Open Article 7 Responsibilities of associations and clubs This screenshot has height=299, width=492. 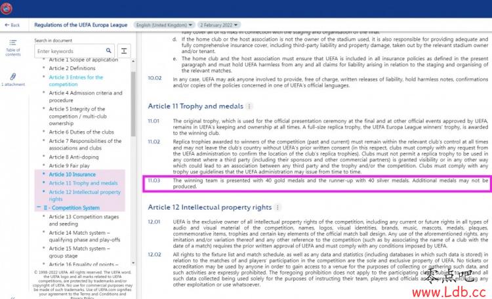point(85,144)
